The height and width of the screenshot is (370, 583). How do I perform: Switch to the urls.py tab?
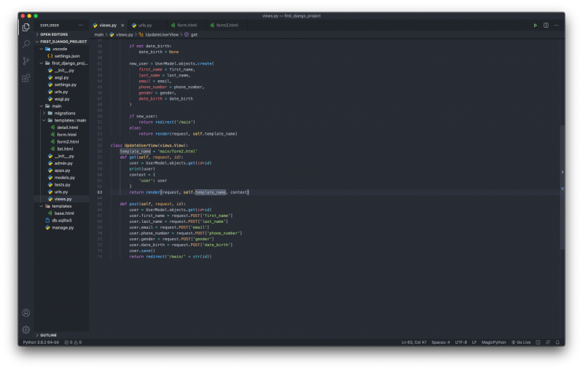click(x=144, y=25)
